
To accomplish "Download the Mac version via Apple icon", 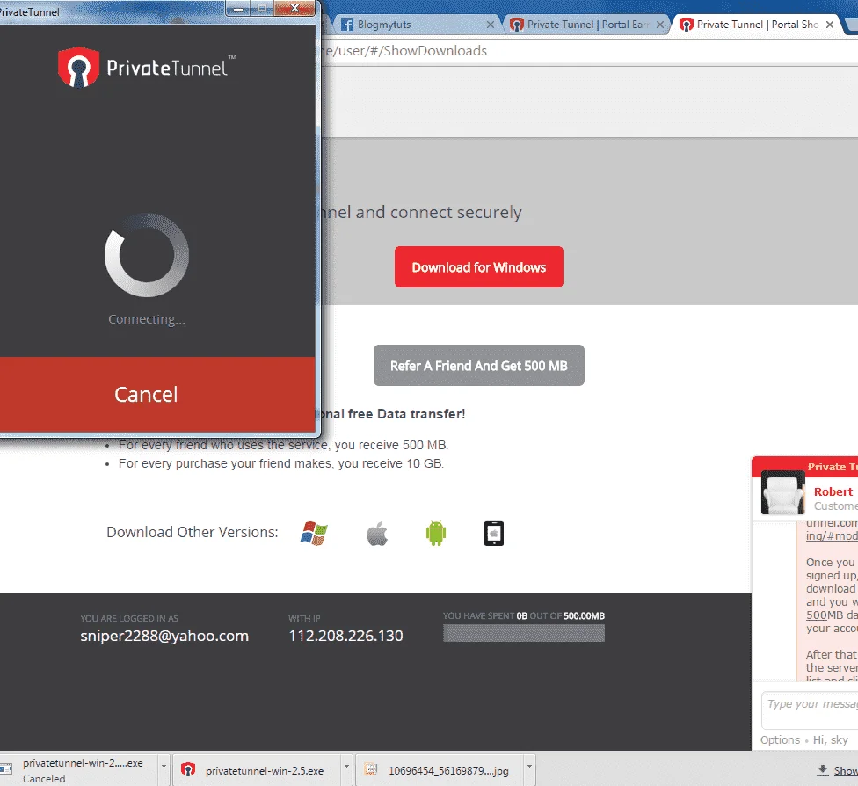I will point(377,534).
